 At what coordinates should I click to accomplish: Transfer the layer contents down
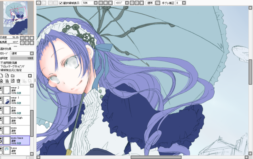1,81
